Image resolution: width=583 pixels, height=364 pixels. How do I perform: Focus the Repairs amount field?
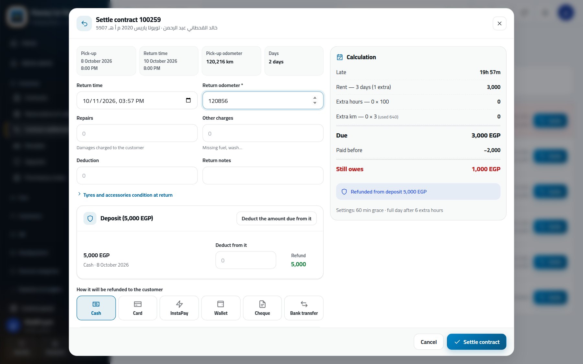[137, 133]
